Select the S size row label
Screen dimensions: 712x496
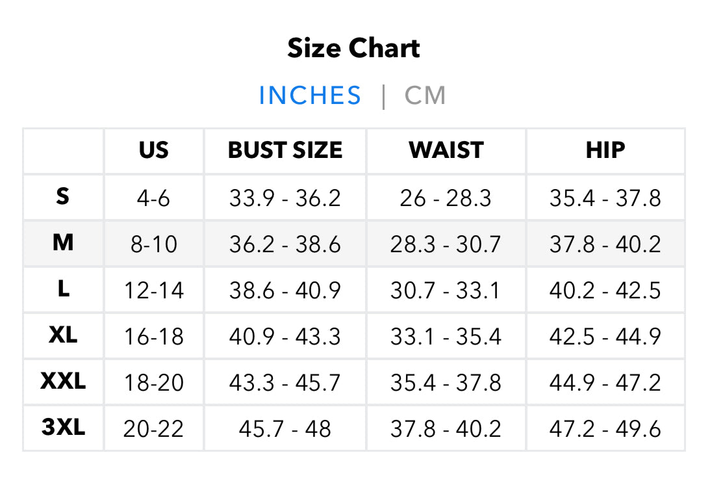(63, 196)
